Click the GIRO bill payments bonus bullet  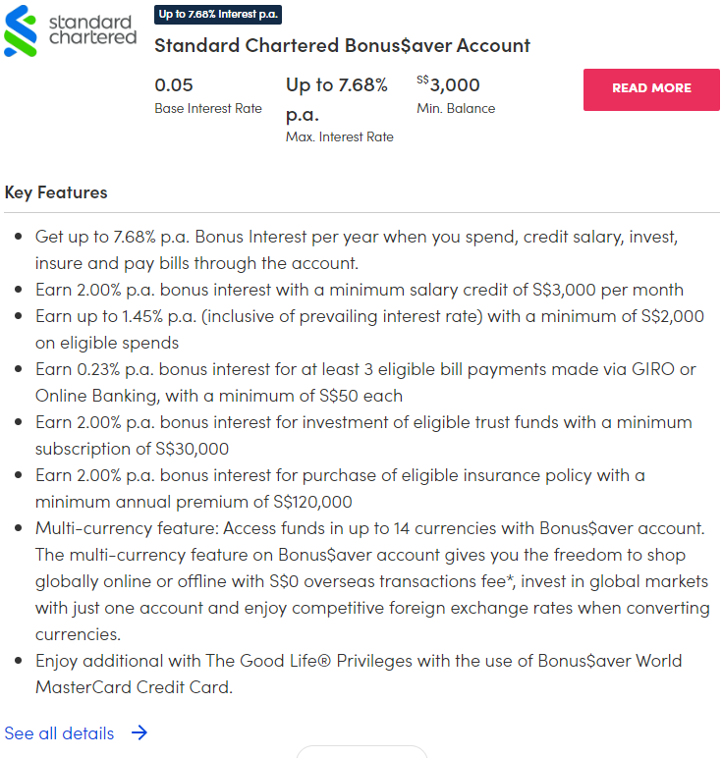click(365, 382)
